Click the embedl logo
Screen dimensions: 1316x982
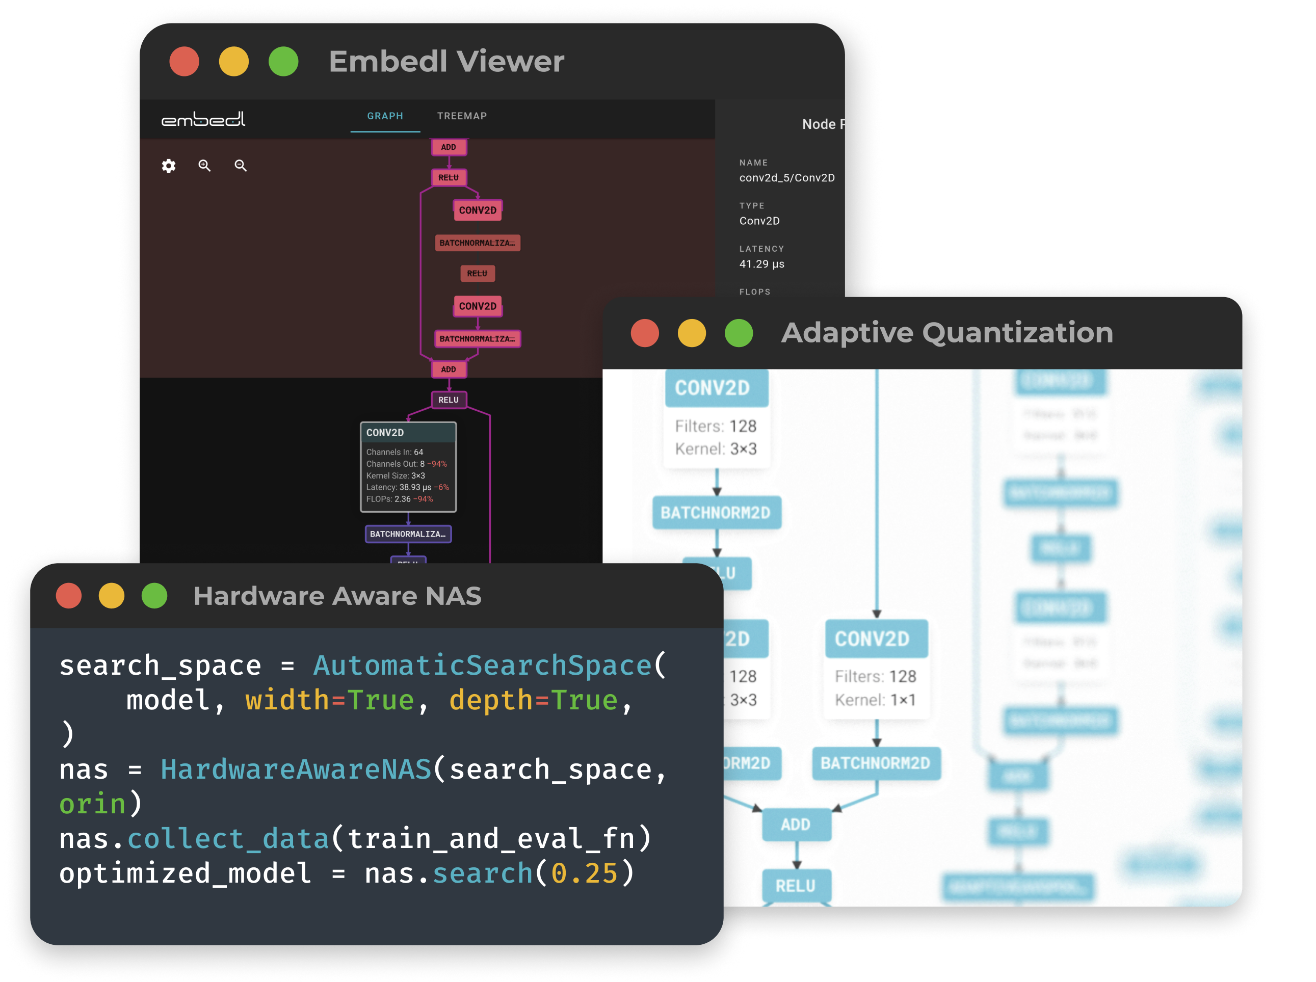[203, 119]
